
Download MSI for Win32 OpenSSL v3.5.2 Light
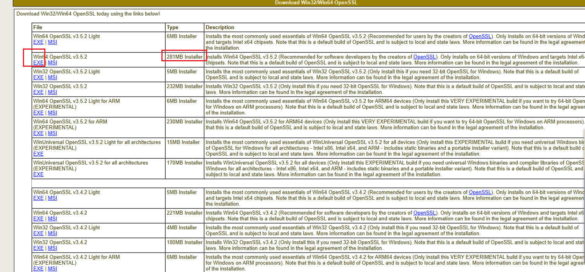coord(52,77)
